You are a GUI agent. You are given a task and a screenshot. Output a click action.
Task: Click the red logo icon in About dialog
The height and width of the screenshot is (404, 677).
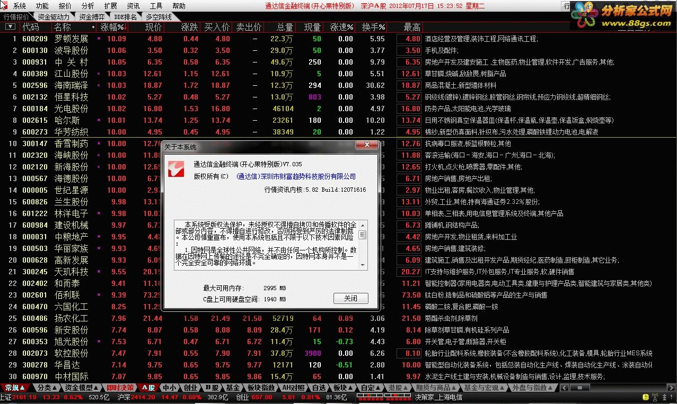(175, 169)
